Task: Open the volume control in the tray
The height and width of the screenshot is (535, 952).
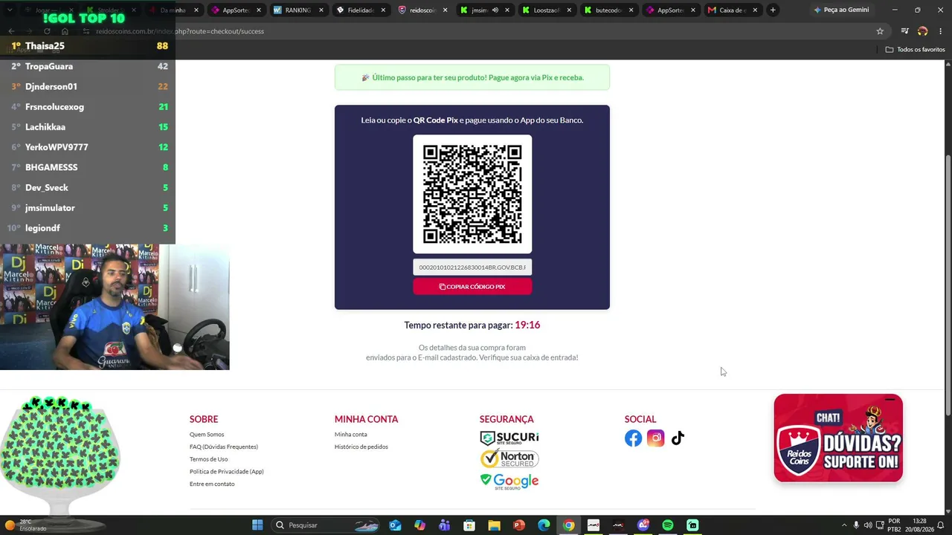Action: (x=868, y=525)
